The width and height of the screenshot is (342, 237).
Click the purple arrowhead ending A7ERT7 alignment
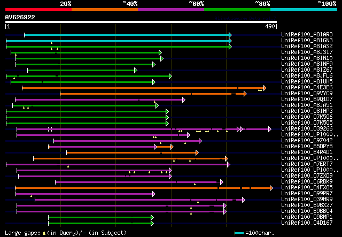[228, 165]
